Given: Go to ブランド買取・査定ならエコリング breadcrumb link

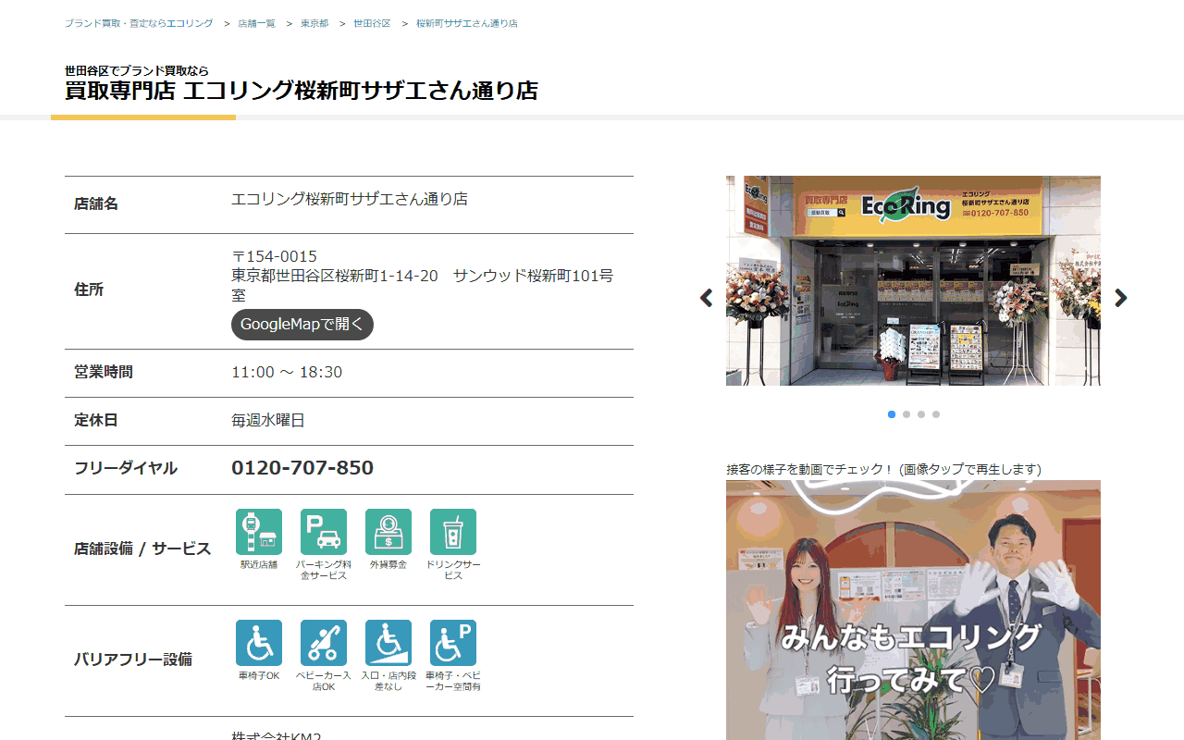Looking at the screenshot, I should tap(139, 23).
